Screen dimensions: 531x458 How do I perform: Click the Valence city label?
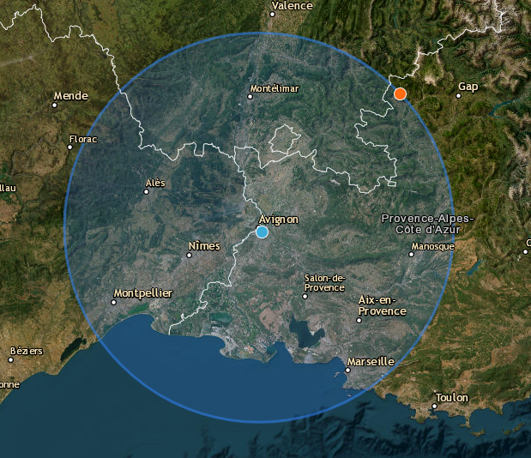point(292,5)
